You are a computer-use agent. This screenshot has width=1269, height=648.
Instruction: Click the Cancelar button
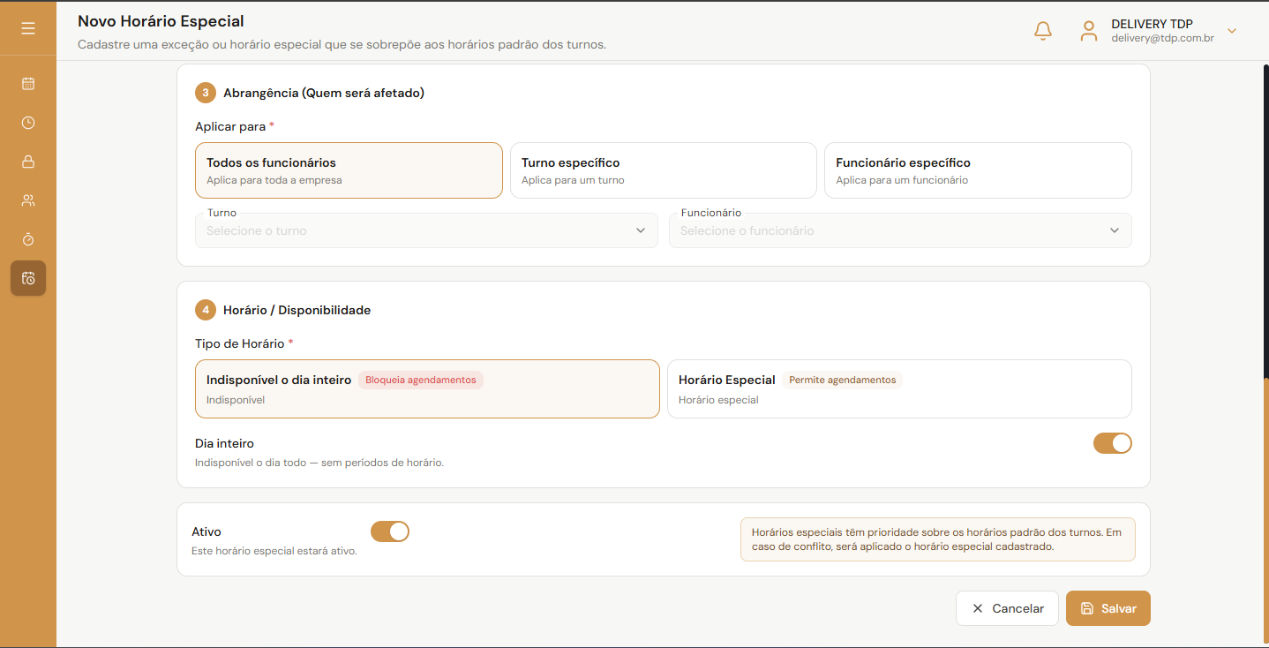pos(1007,608)
